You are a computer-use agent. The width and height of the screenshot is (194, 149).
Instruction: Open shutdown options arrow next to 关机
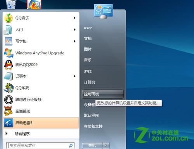click(106, 146)
